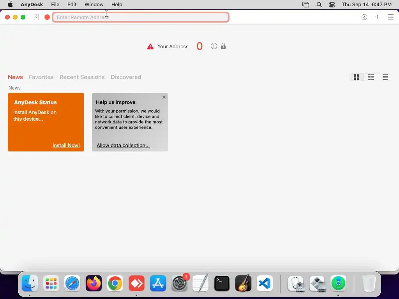Open Find My from the dock
399x299 pixels.
click(x=338, y=283)
